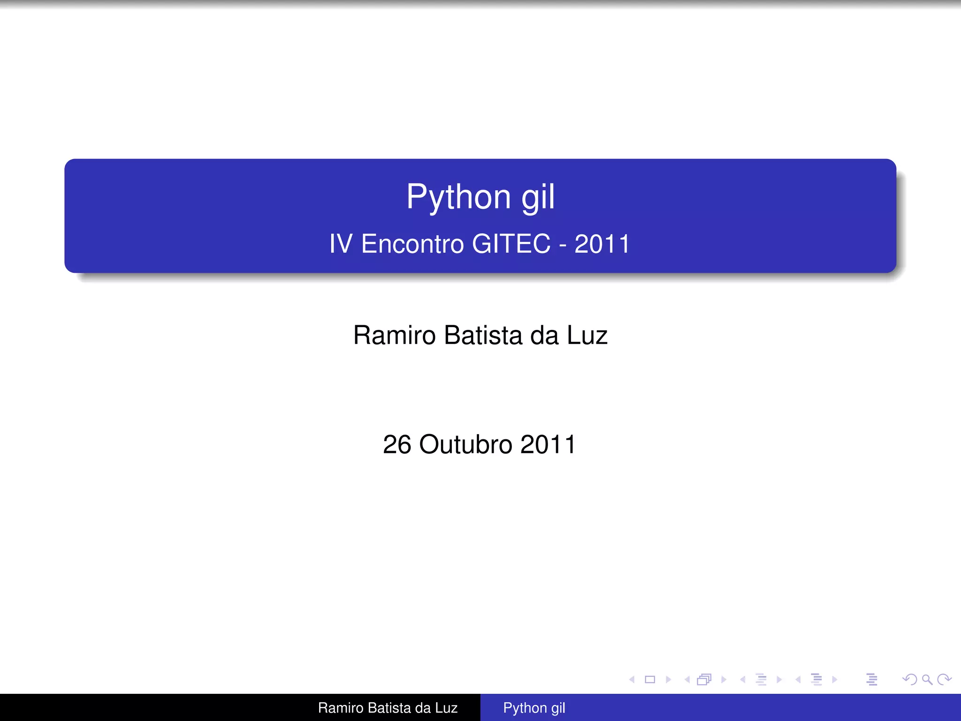Click the presentation outline lines icon

[x=872, y=679]
